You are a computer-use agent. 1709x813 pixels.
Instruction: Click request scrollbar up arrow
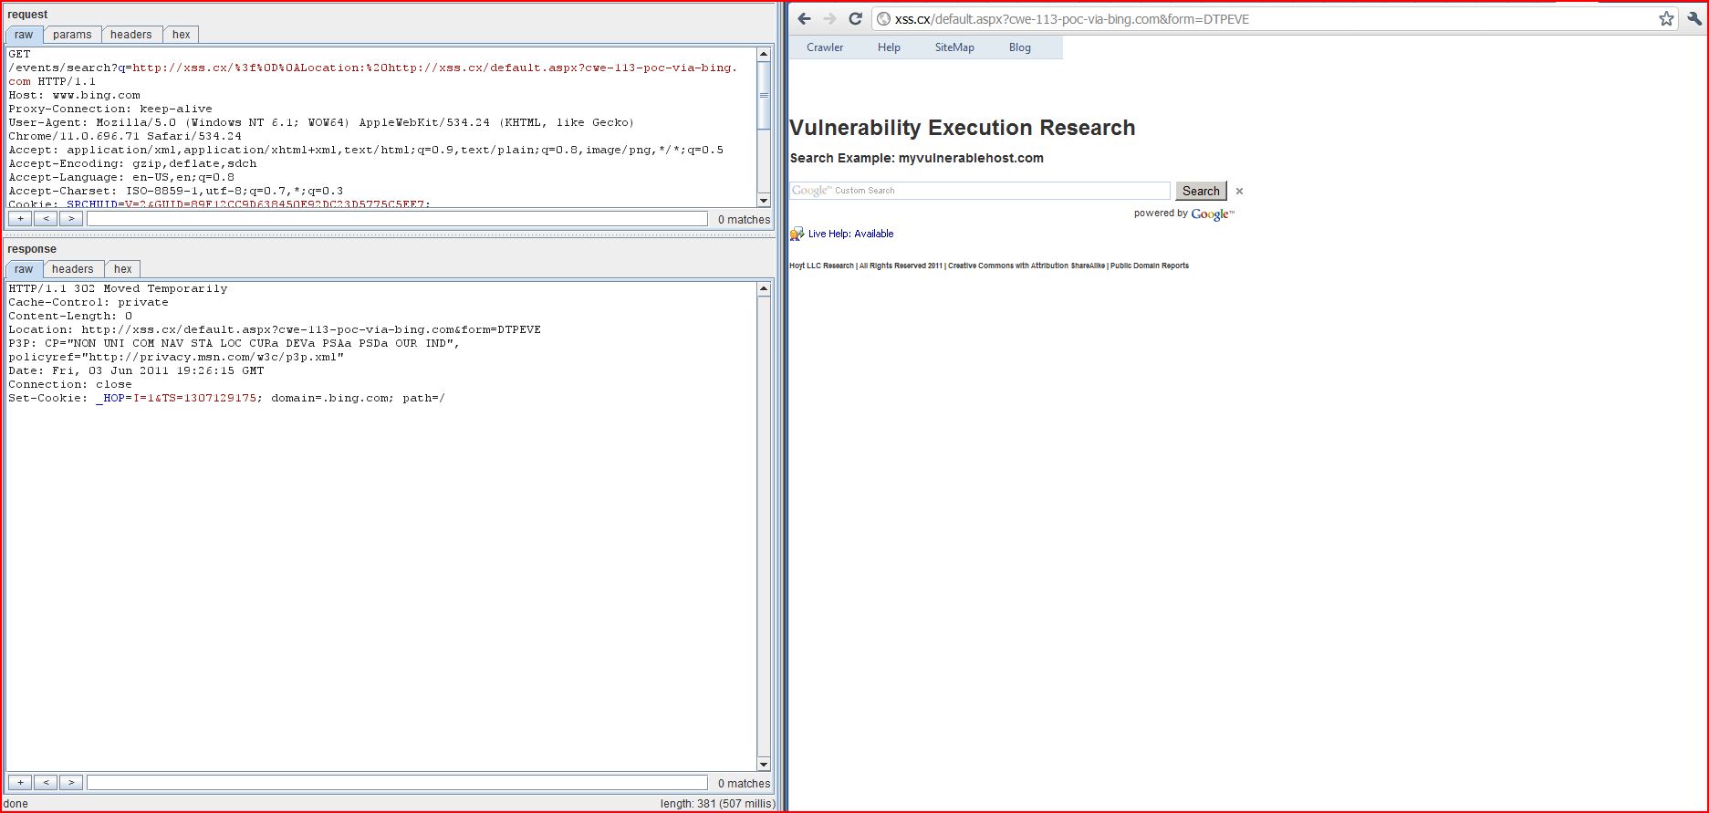pyautogui.click(x=764, y=55)
